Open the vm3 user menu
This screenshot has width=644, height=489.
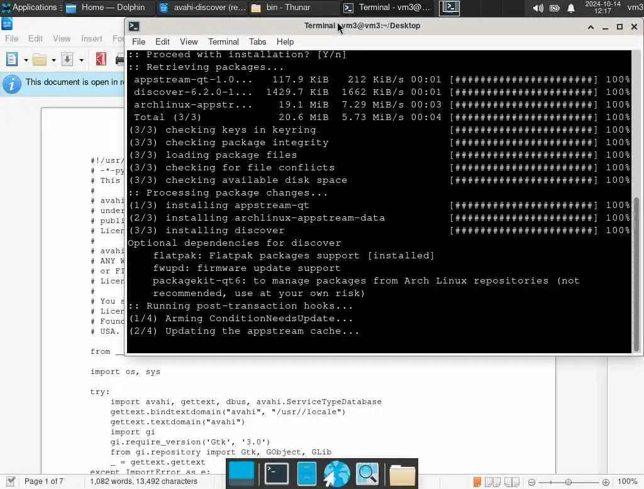[635, 8]
